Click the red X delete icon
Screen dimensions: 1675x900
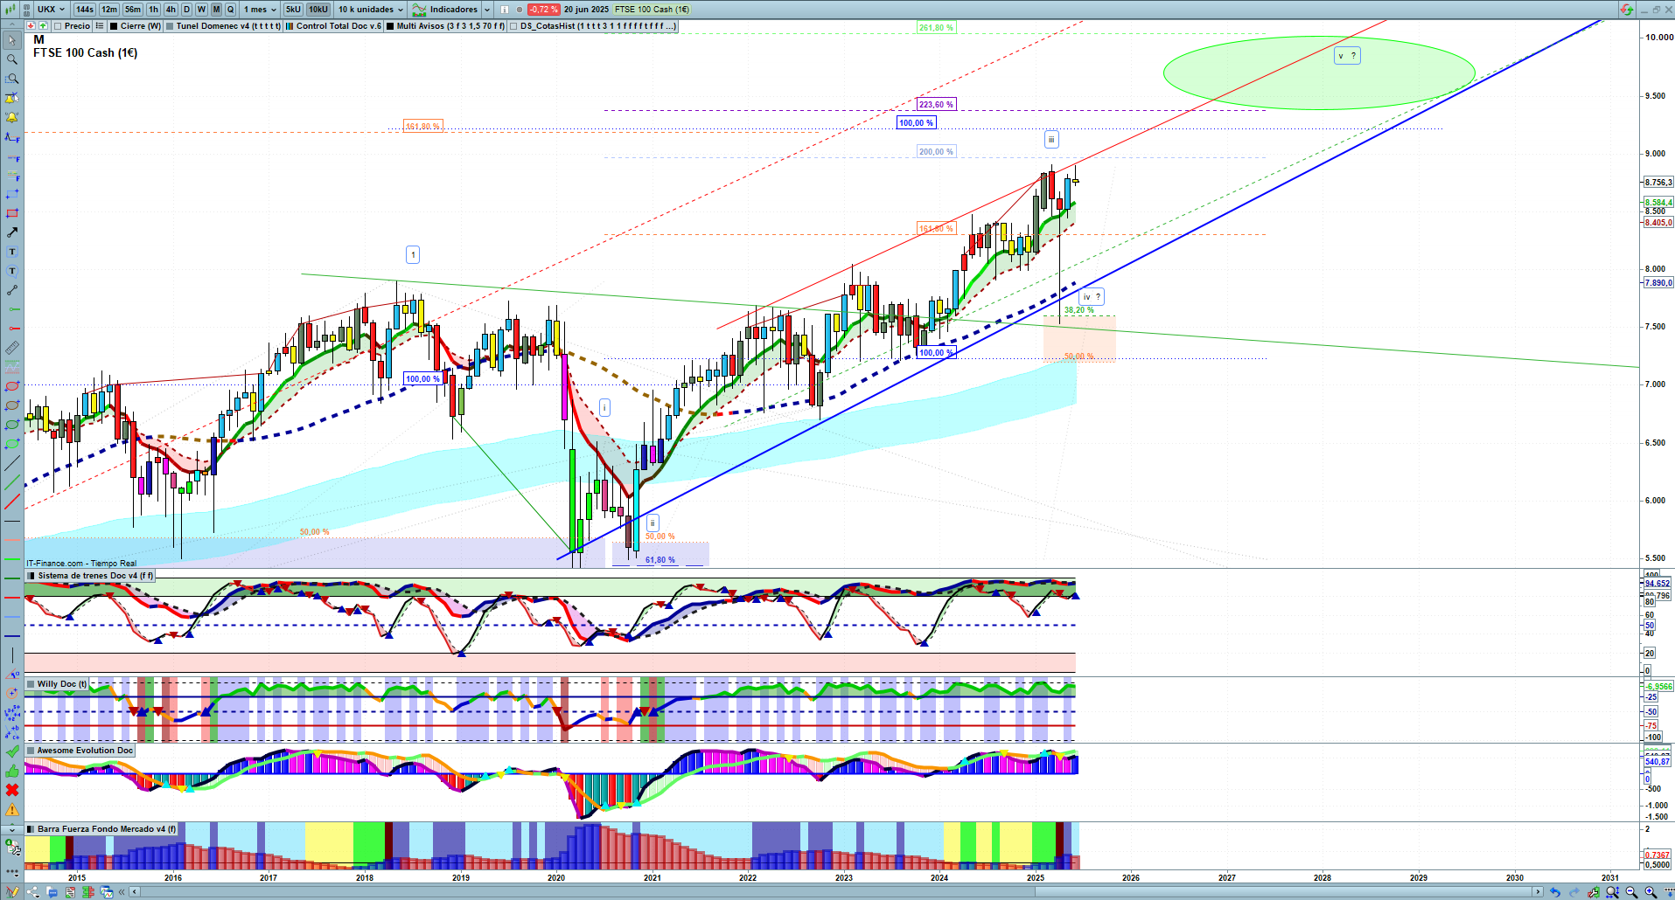[x=12, y=790]
